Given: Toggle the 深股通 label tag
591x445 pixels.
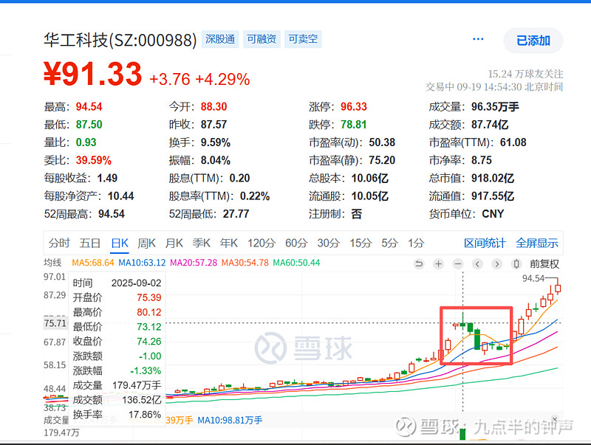Looking at the screenshot, I should click(x=220, y=40).
